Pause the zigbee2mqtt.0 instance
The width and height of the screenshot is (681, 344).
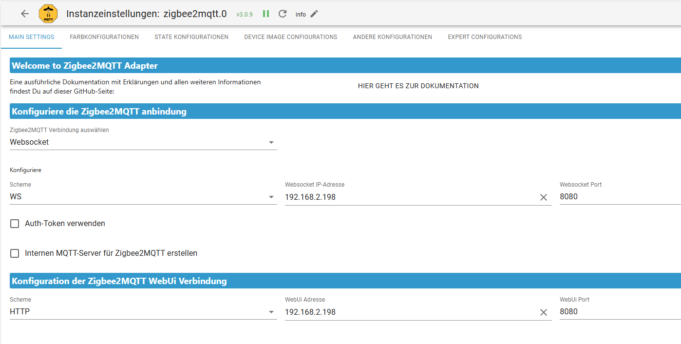tap(265, 14)
